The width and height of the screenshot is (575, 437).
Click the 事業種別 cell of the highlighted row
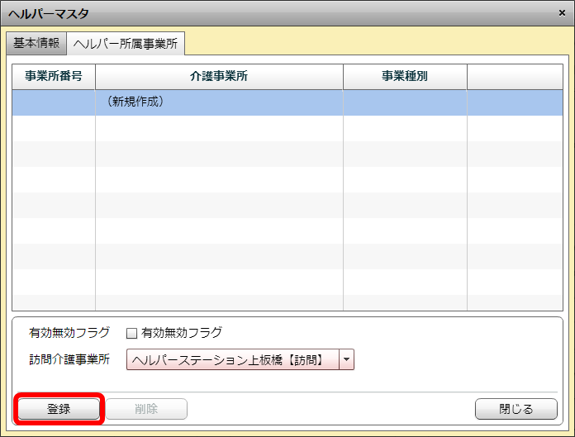click(405, 102)
